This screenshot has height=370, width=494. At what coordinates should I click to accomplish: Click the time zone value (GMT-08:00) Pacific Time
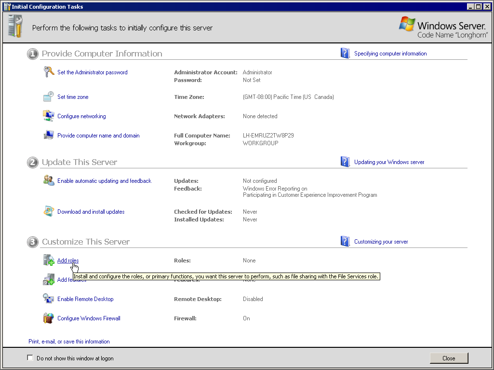tap(288, 97)
